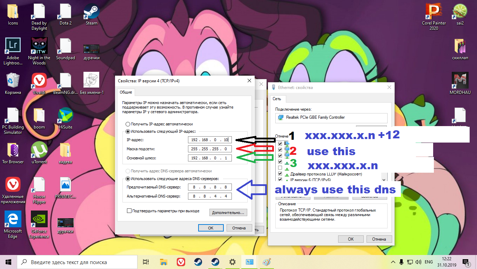Click the Маска подсети input field

(210, 149)
